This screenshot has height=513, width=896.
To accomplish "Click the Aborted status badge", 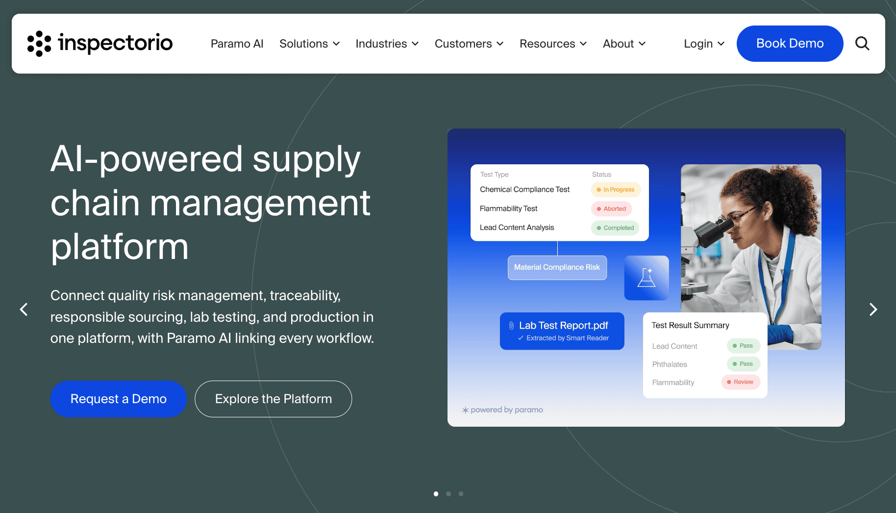I will click(612, 209).
